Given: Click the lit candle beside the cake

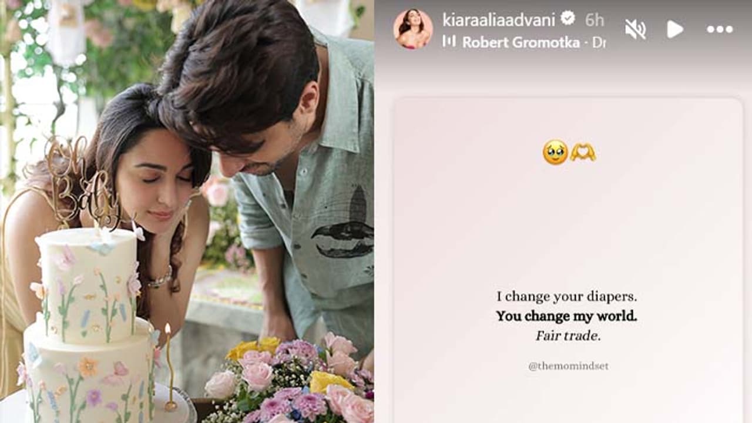Looking at the screenshot, I should (170, 367).
